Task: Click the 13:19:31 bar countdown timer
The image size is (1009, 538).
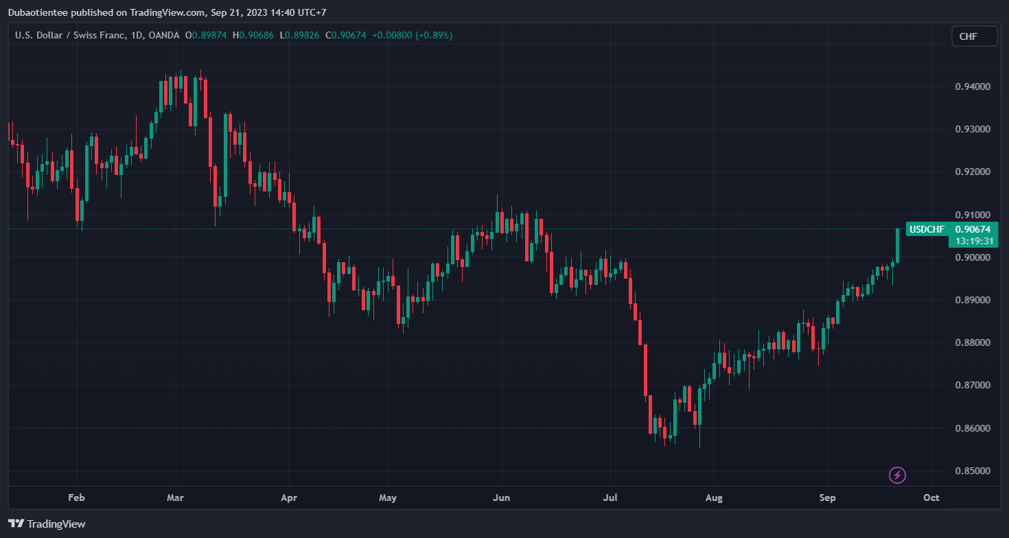Action: click(x=975, y=241)
